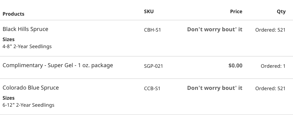
Task: Click Sizes label under Colorado Blue Spruce
Action: [9, 98]
